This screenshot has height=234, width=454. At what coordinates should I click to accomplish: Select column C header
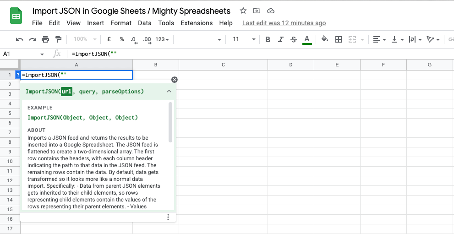(223, 65)
